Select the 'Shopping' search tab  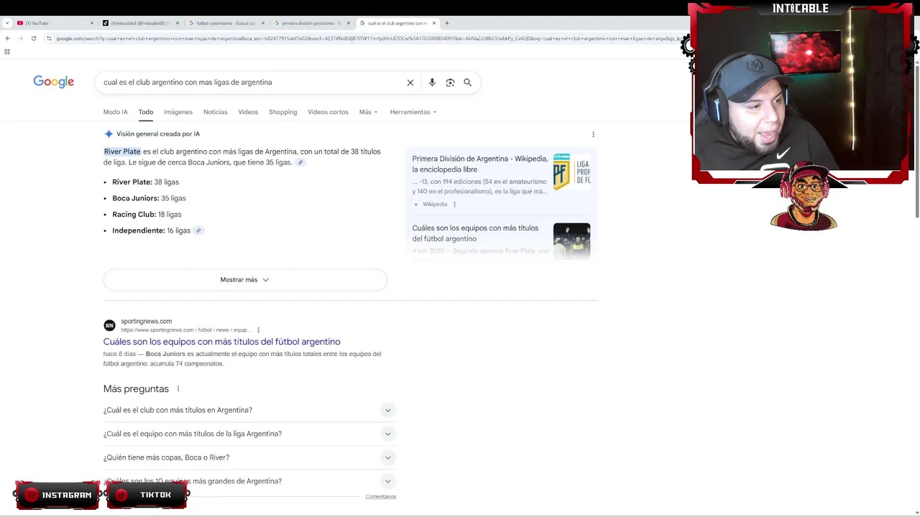coord(282,112)
